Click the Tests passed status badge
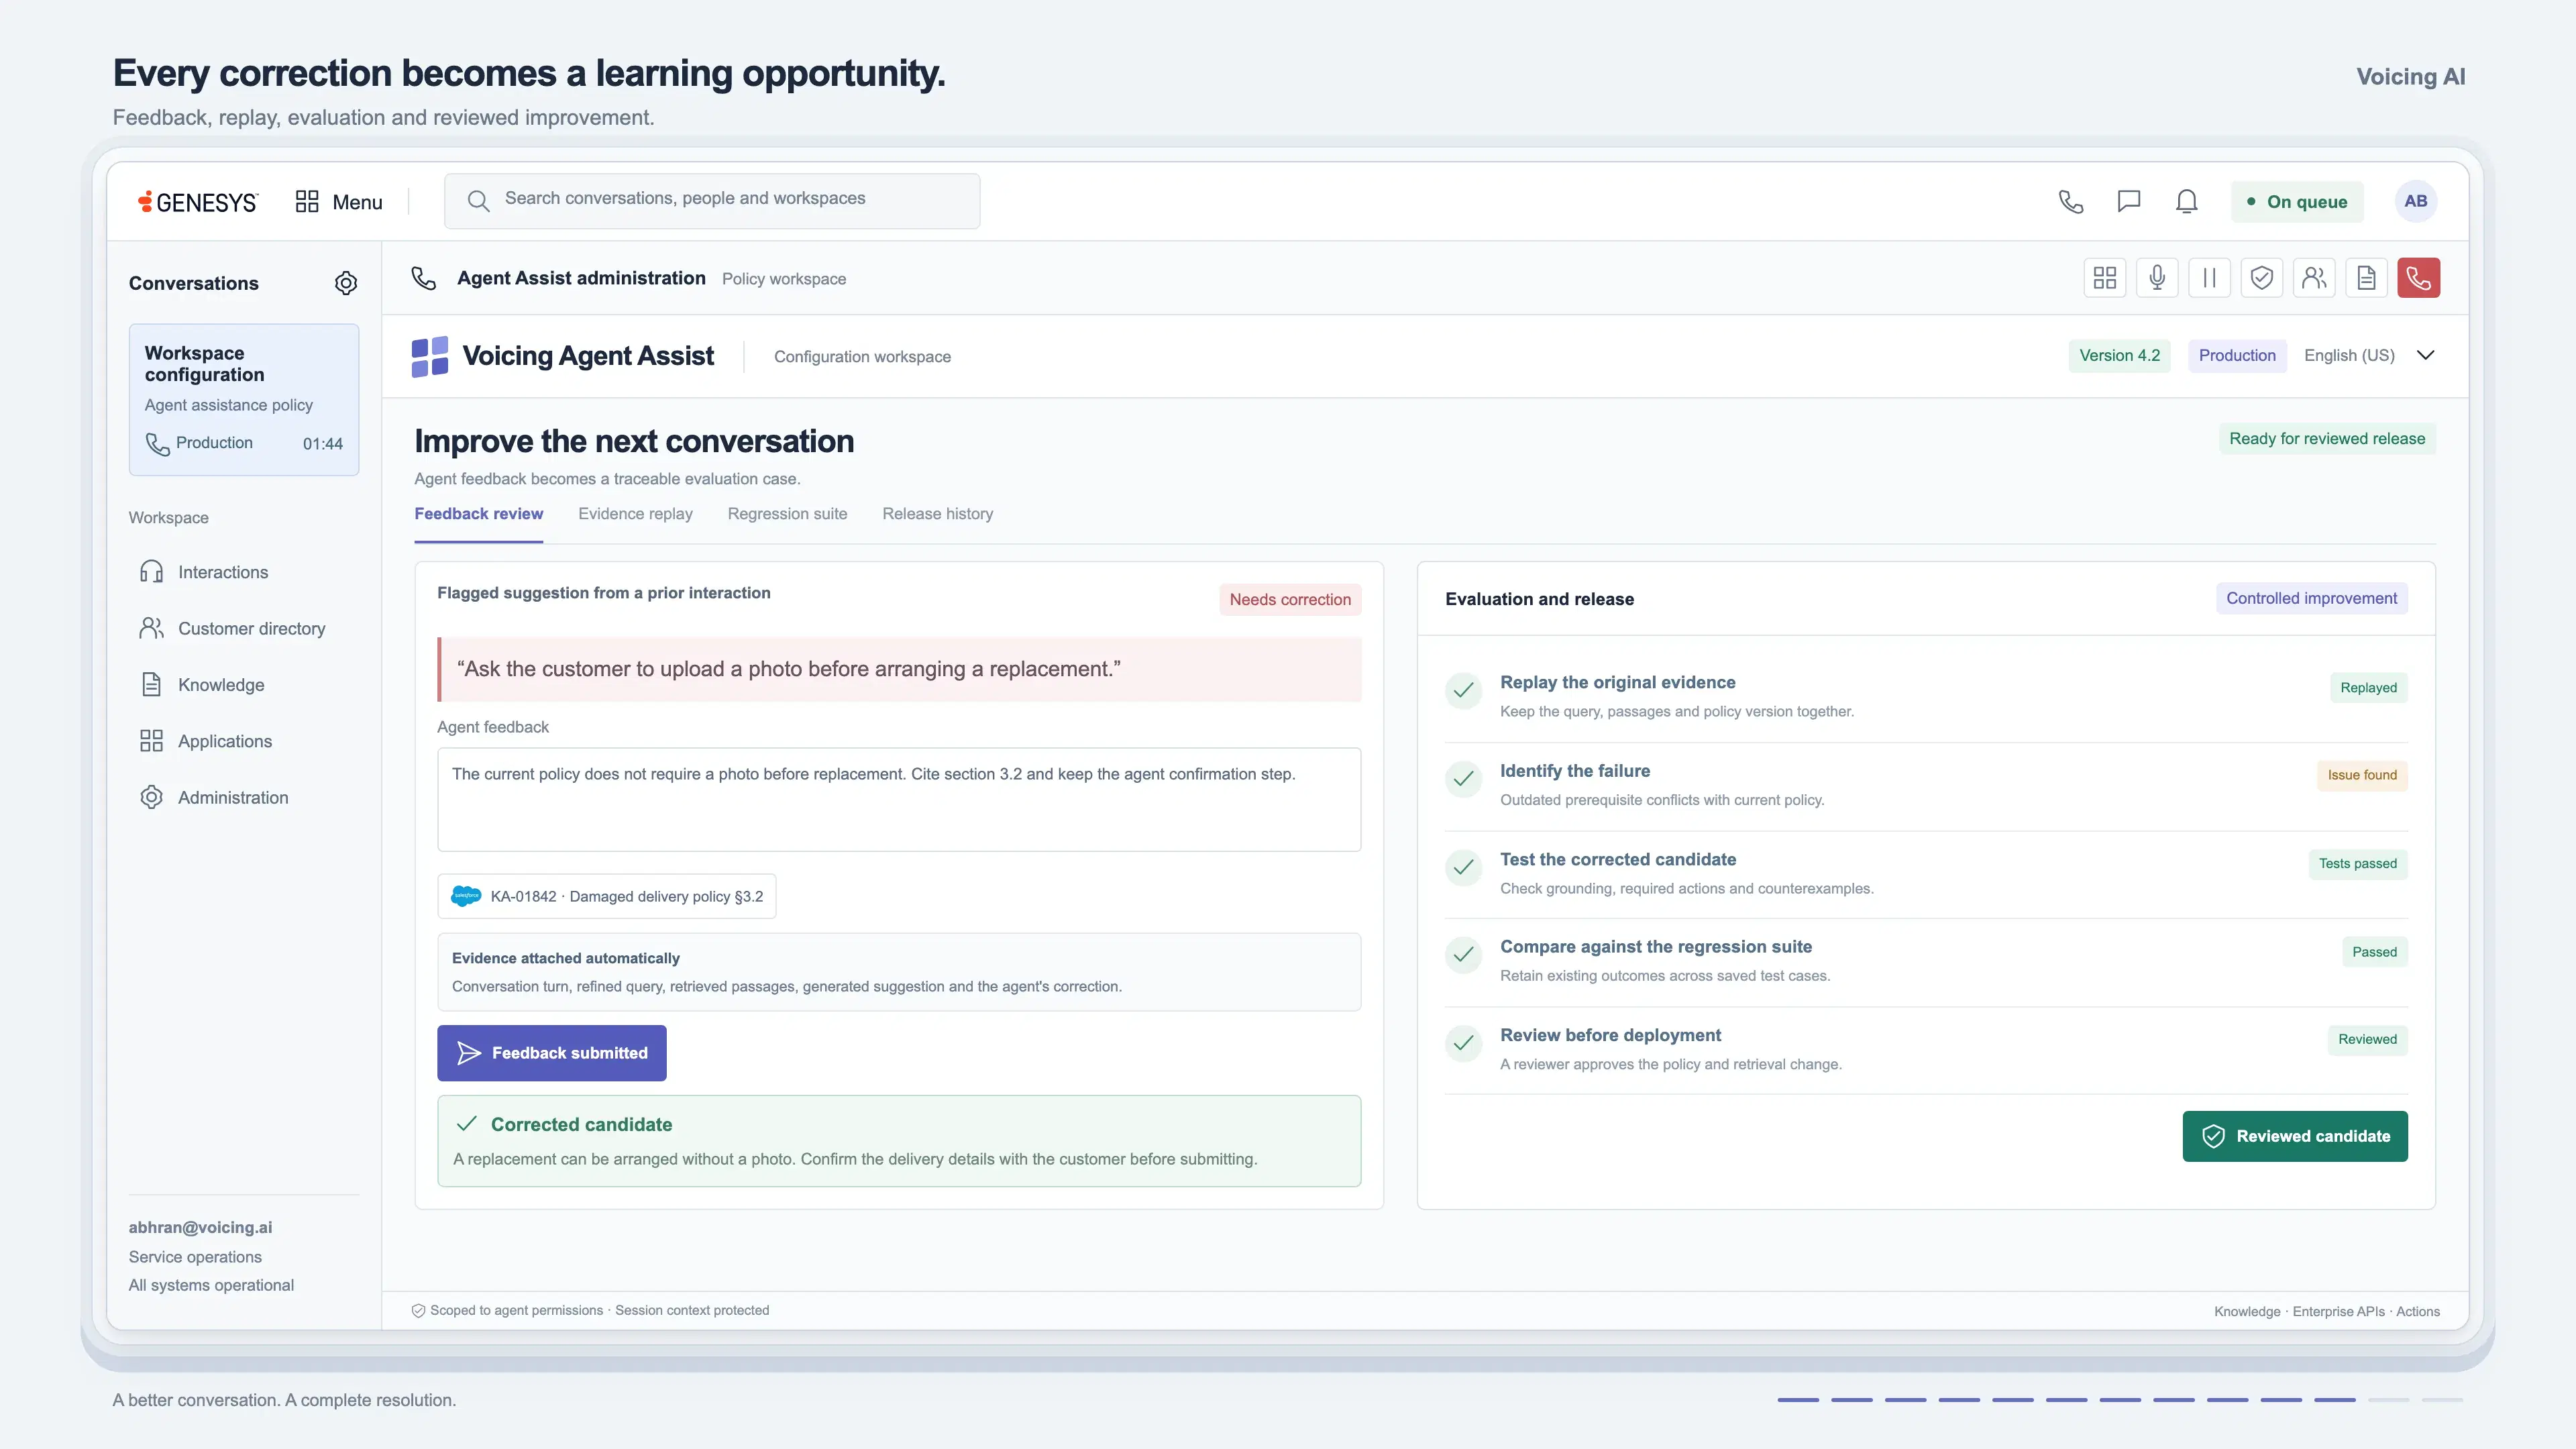 [2358, 864]
